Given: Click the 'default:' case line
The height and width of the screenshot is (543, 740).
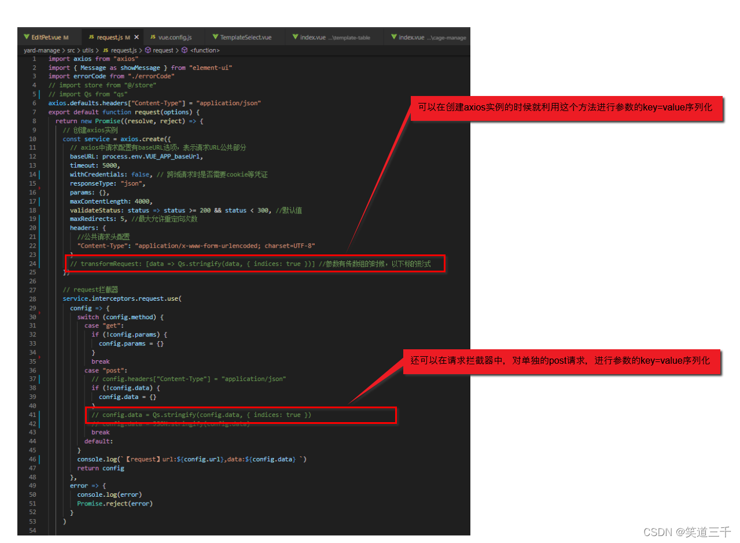Looking at the screenshot, I should 99,441.
